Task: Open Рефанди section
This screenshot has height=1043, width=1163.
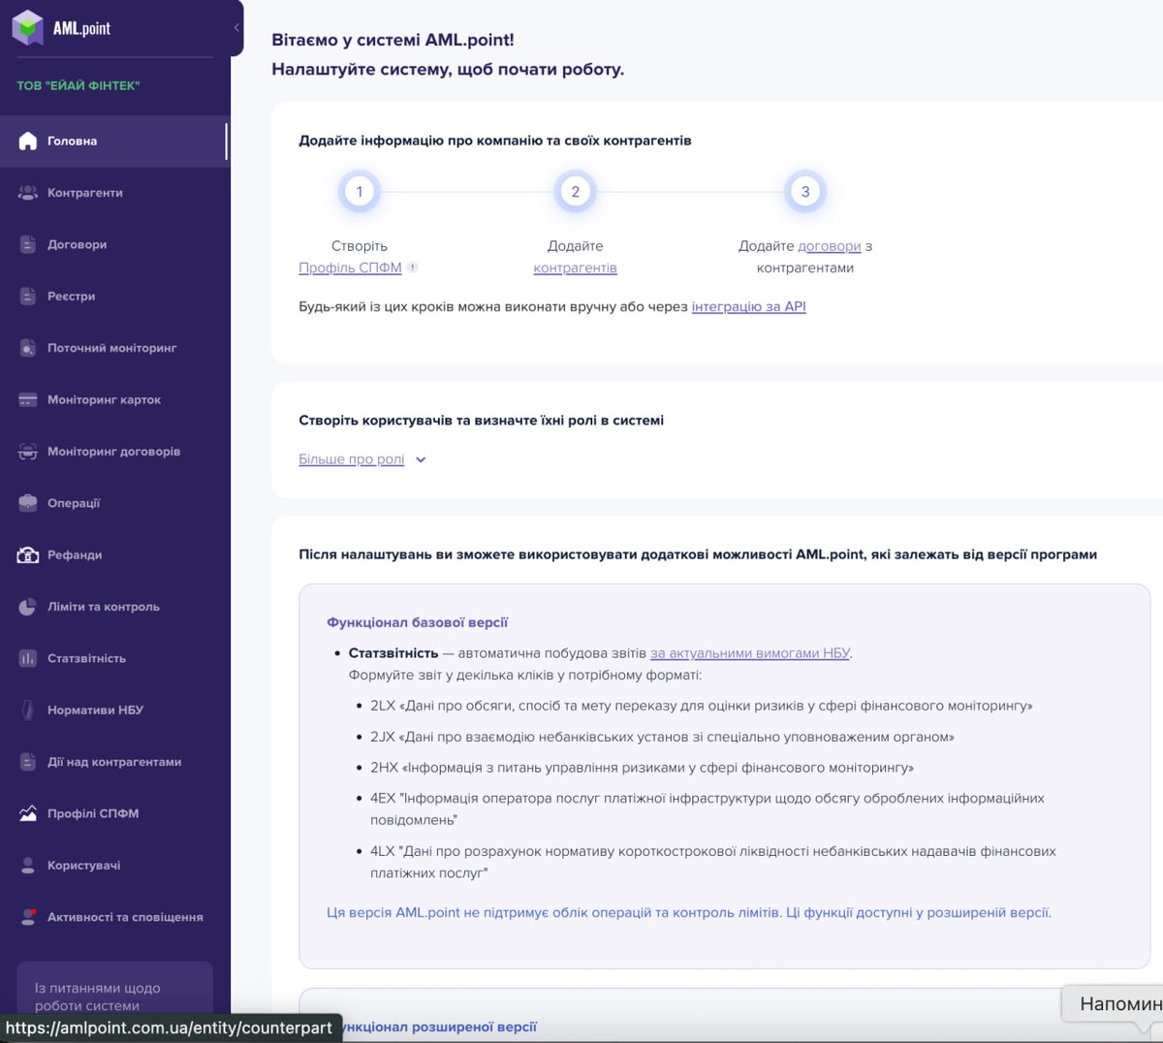Action: pyautogui.click(x=114, y=555)
